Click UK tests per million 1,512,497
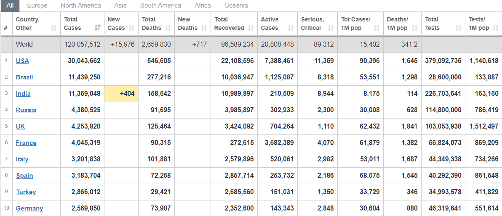The width and height of the screenshot is (502, 216). (484, 126)
